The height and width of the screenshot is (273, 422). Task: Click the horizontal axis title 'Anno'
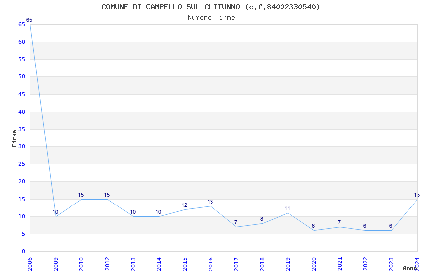coord(410,268)
